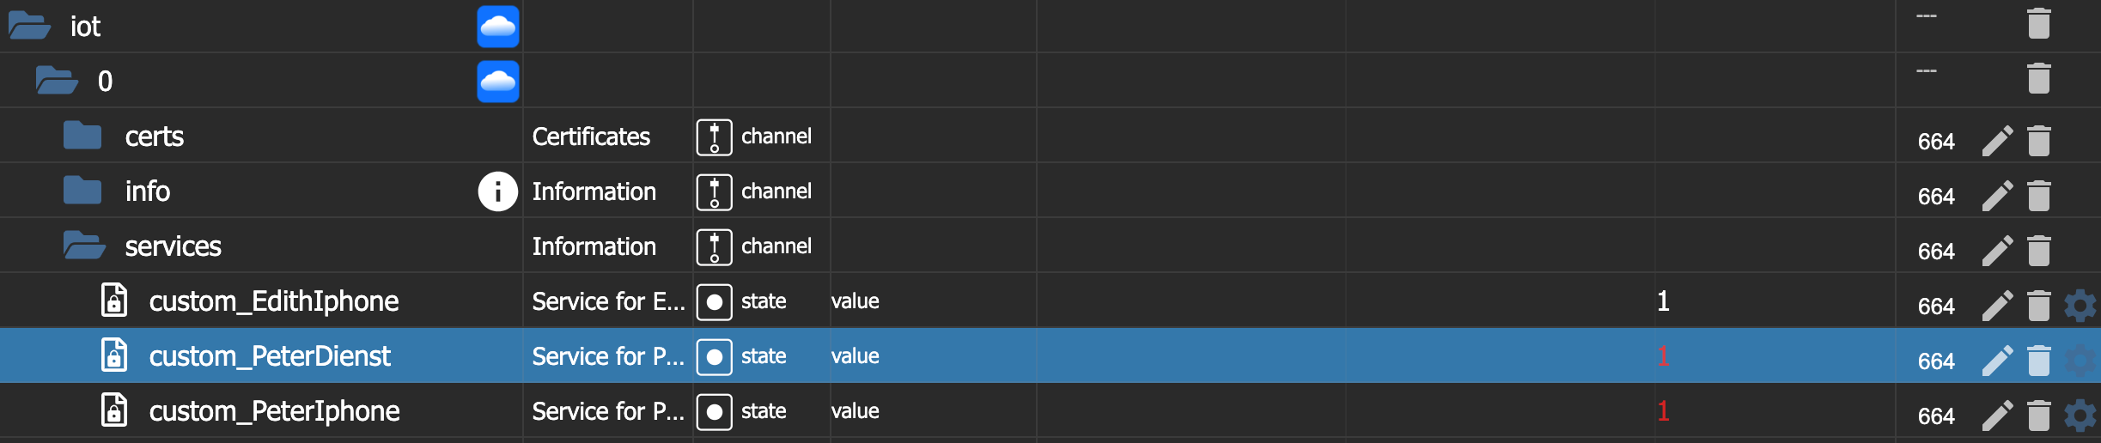Click the cloud icon in the 0 row

point(498,82)
